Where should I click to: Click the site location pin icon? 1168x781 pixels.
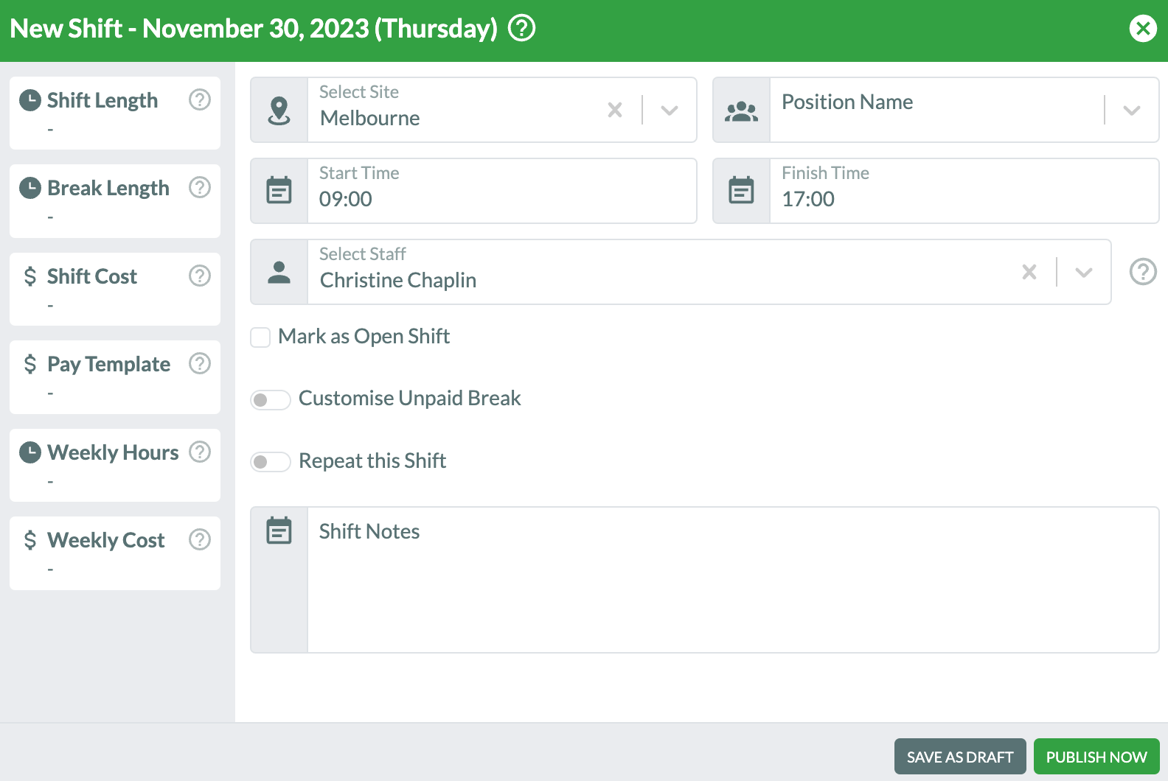tap(279, 109)
